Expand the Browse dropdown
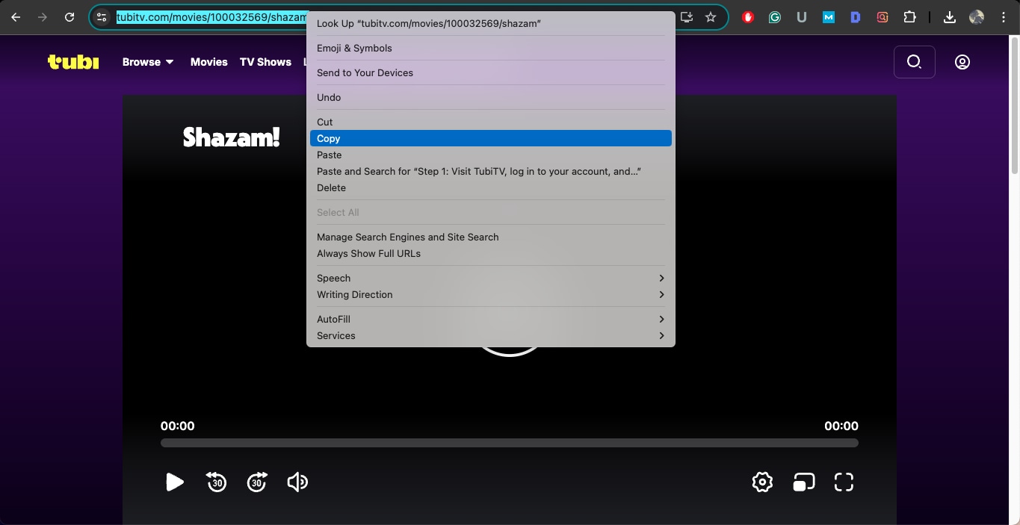Image resolution: width=1020 pixels, height=525 pixels. click(x=148, y=62)
